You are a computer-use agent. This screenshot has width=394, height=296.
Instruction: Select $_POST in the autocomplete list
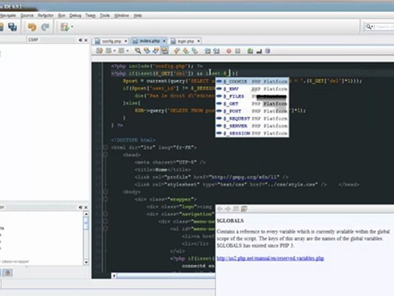252,111
